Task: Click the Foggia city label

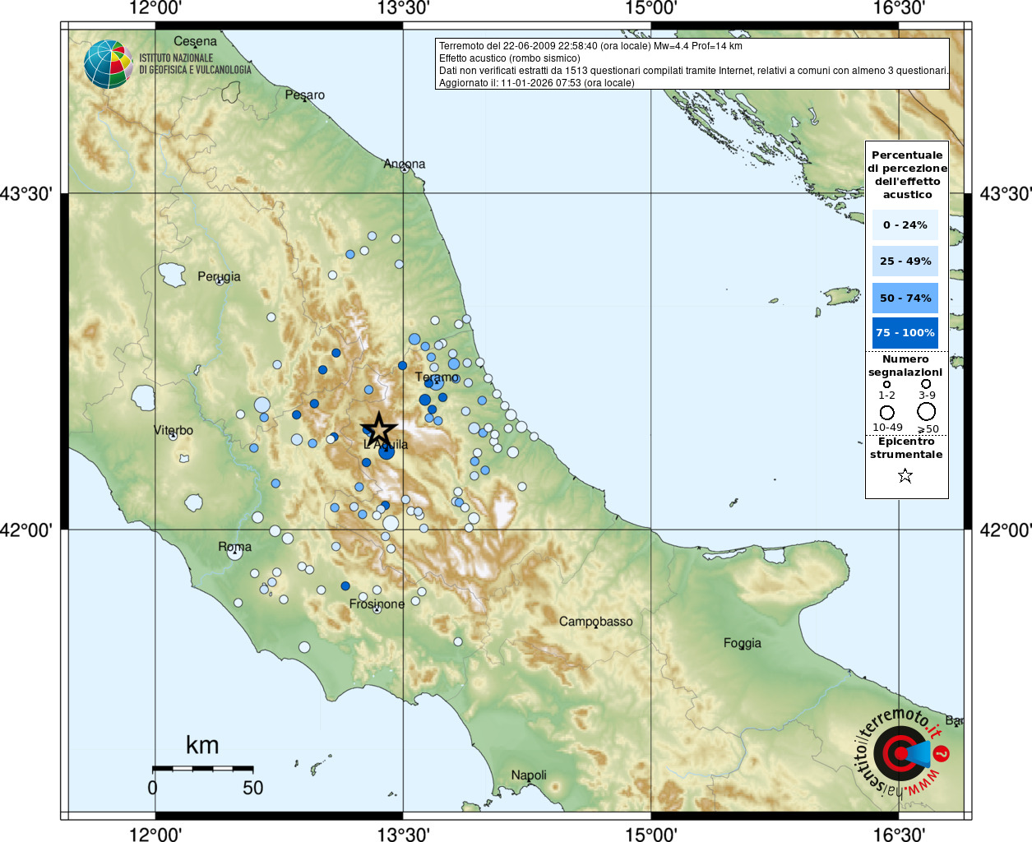Action: tap(743, 643)
